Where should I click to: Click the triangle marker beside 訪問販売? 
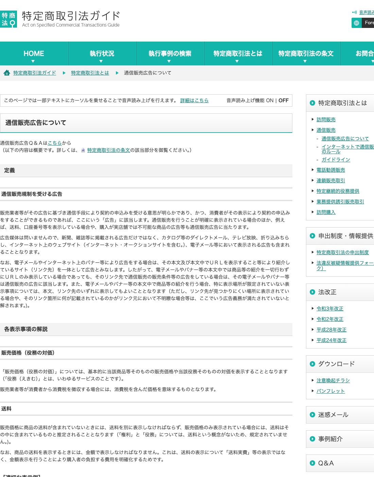click(x=313, y=119)
